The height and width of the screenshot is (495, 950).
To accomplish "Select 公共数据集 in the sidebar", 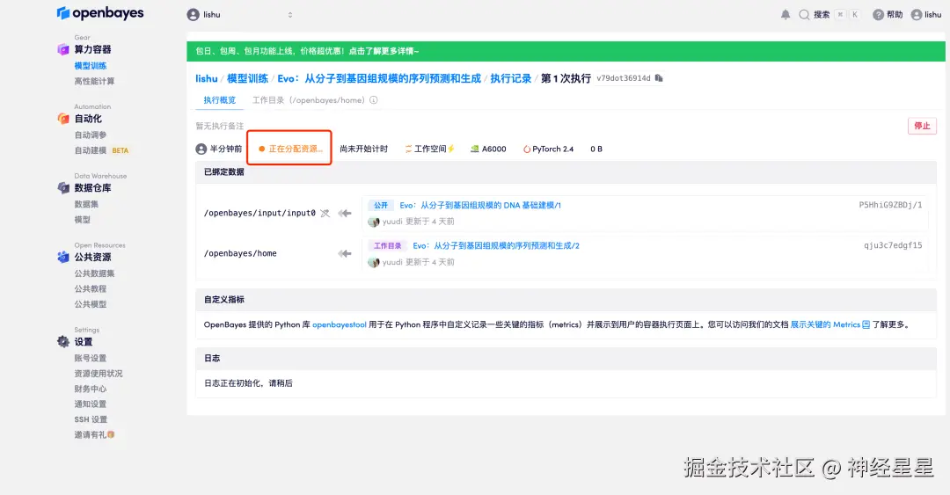I will tap(94, 273).
